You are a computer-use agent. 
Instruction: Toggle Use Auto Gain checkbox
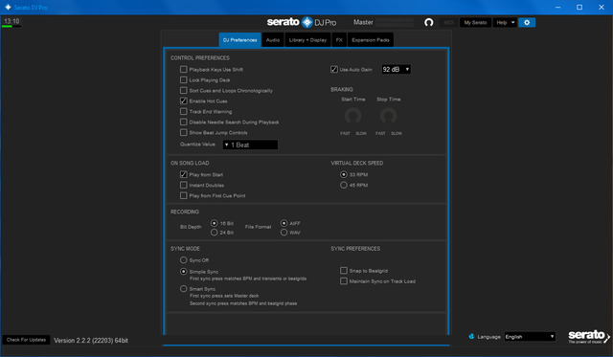pos(334,69)
